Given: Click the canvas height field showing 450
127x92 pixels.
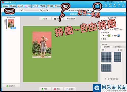Looking at the screenshot, I should pyautogui.click(x=116, y=29).
